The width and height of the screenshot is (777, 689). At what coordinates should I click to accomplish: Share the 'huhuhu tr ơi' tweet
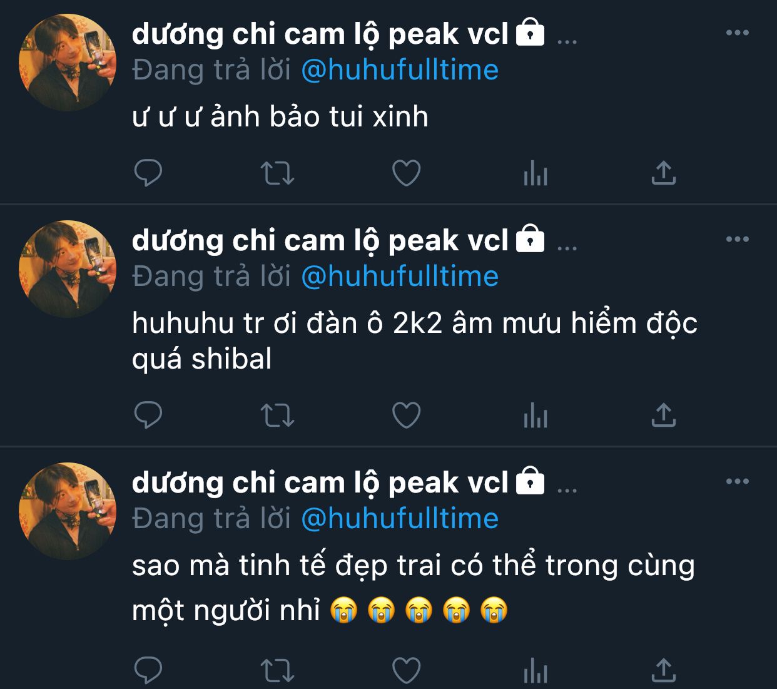pos(664,415)
